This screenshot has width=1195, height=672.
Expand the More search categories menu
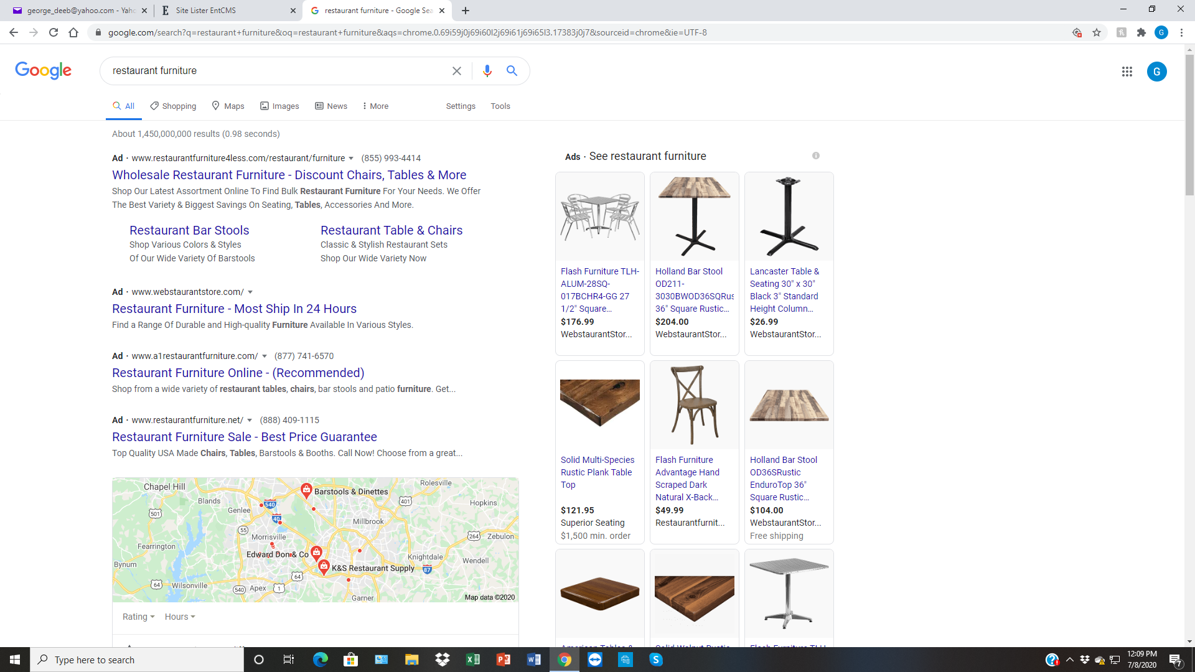click(x=375, y=106)
